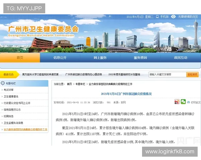Click 打印此文 print link
This screenshot has width=201, height=160.
pos(196,102)
